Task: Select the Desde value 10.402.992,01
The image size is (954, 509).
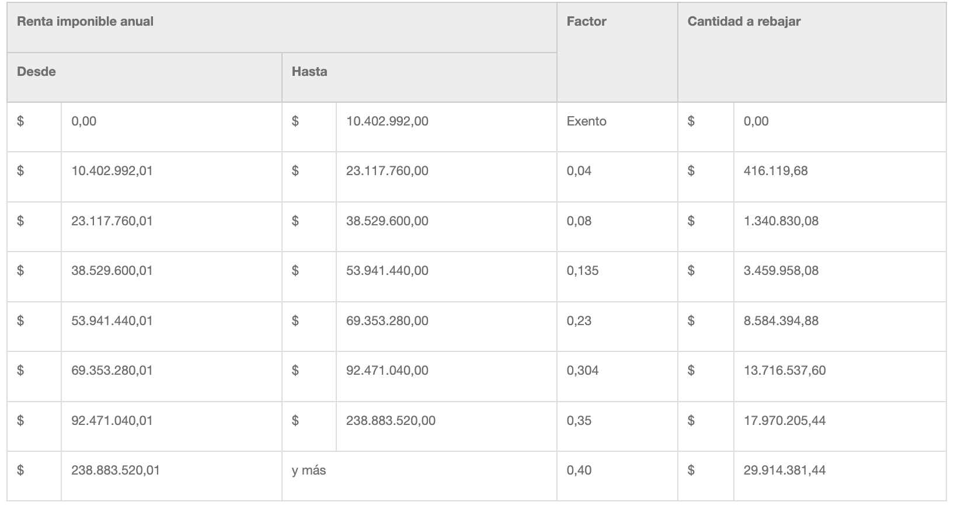Action: [112, 171]
